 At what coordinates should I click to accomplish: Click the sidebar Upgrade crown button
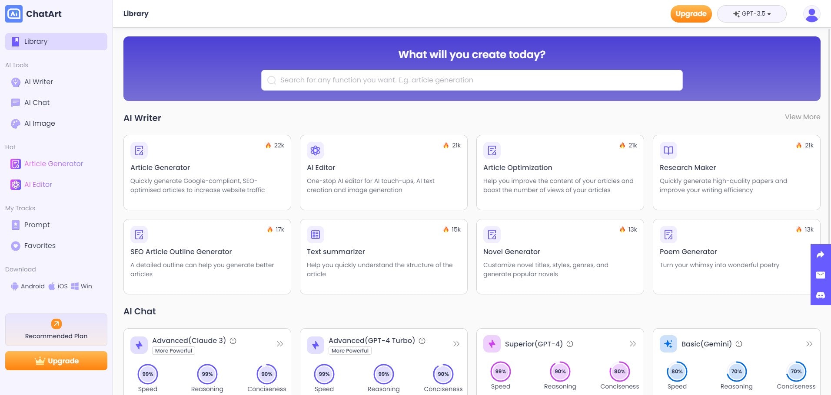(56, 361)
